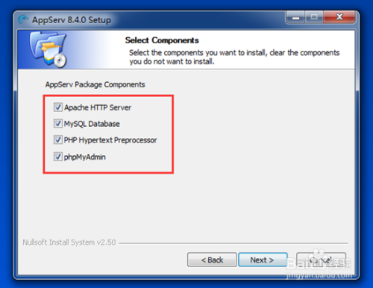This screenshot has height=288, width=373.
Task: Click the AppServ Package Components label
Action: coord(95,84)
